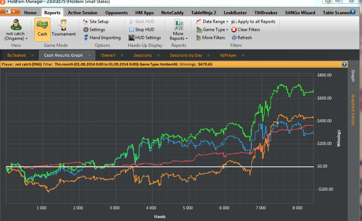Screen dimensions: 362x221
Task: Open the Settings gear option
Action: pyautogui.click(x=94, y=29)
